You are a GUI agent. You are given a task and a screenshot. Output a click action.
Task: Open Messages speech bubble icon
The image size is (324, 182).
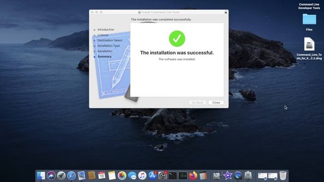click(132, 175)
